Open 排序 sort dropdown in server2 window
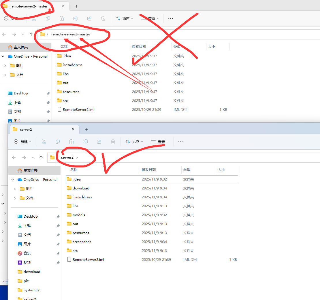This screenshot has height=300, width=320. tap(134, 142)
